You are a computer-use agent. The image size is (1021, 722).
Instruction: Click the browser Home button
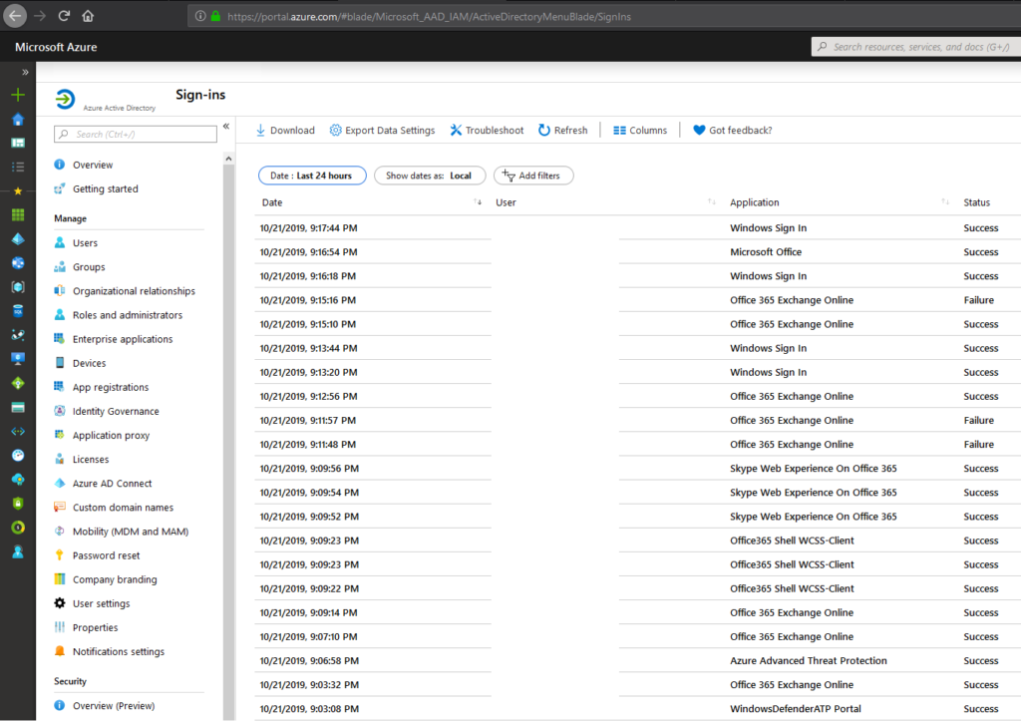click(88, 16)
